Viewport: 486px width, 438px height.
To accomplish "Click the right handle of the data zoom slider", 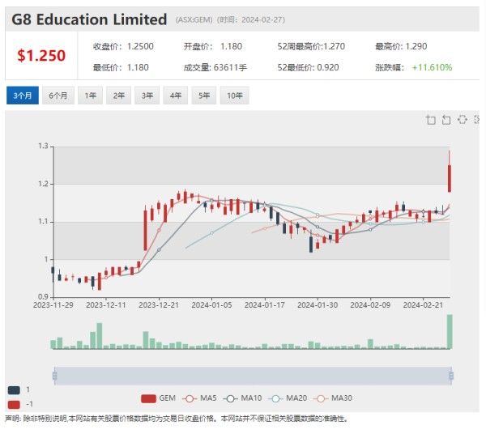I will pos(451,376).
